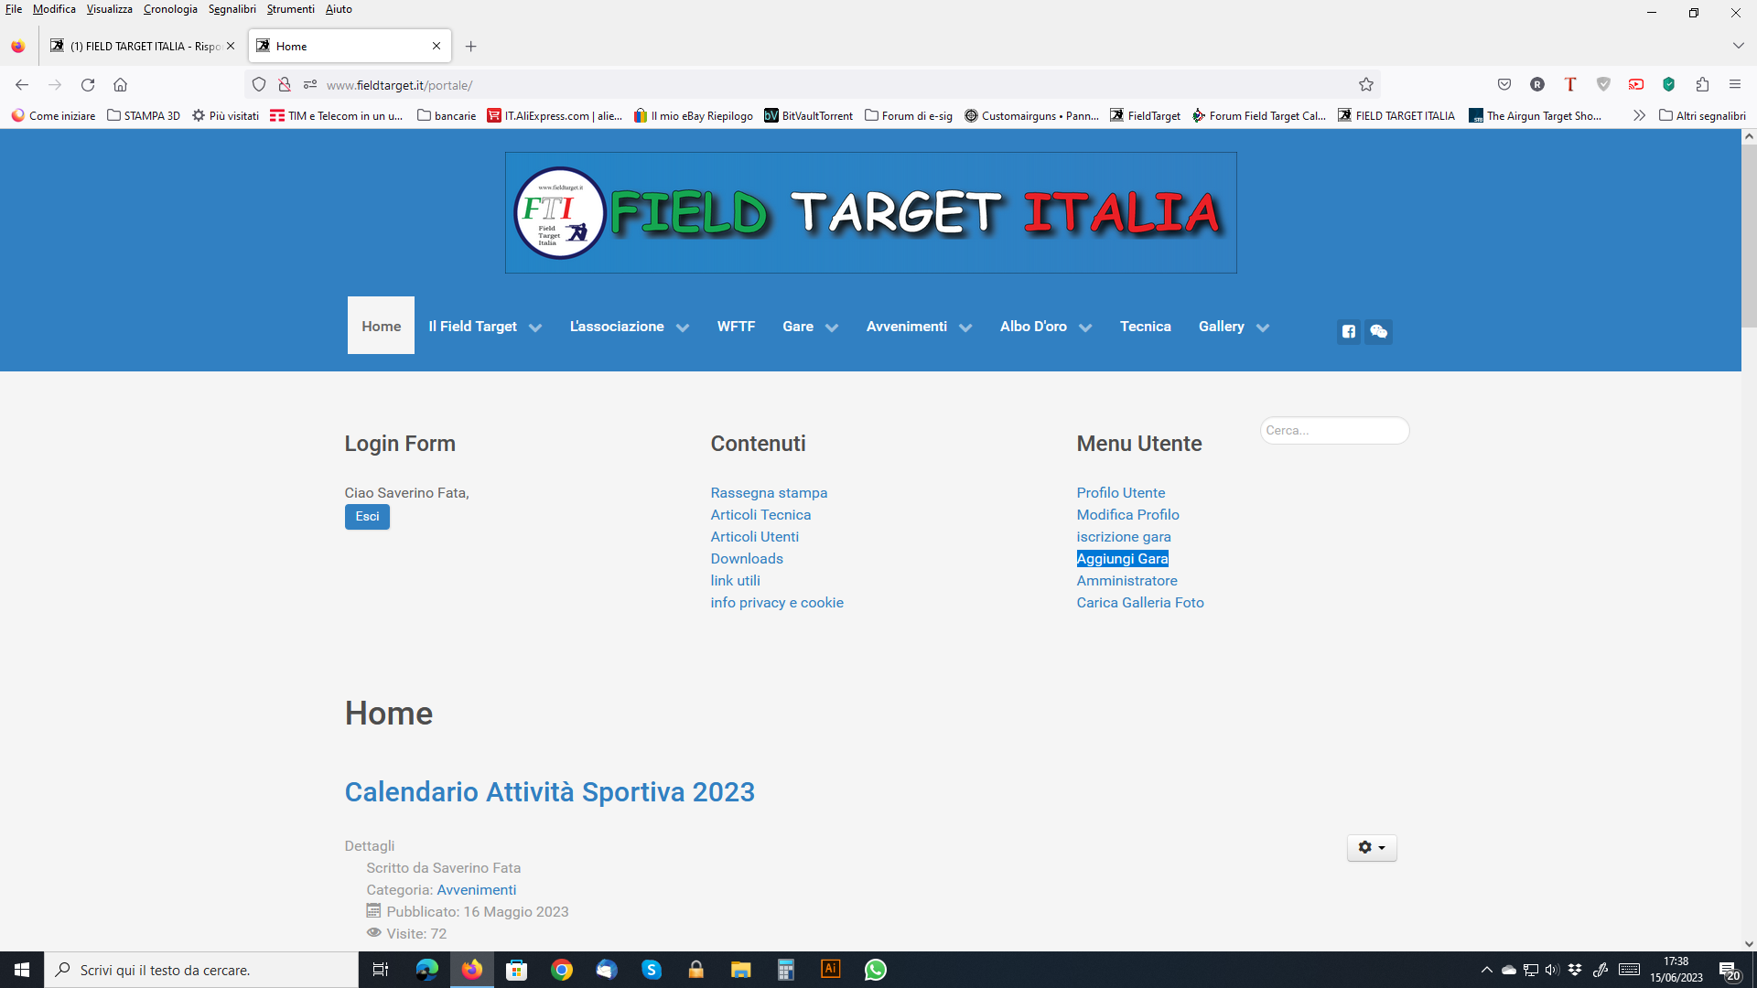Open WhatsApp from the taskbar
The width and height of the screenshot is (1757, 988).
875,970
